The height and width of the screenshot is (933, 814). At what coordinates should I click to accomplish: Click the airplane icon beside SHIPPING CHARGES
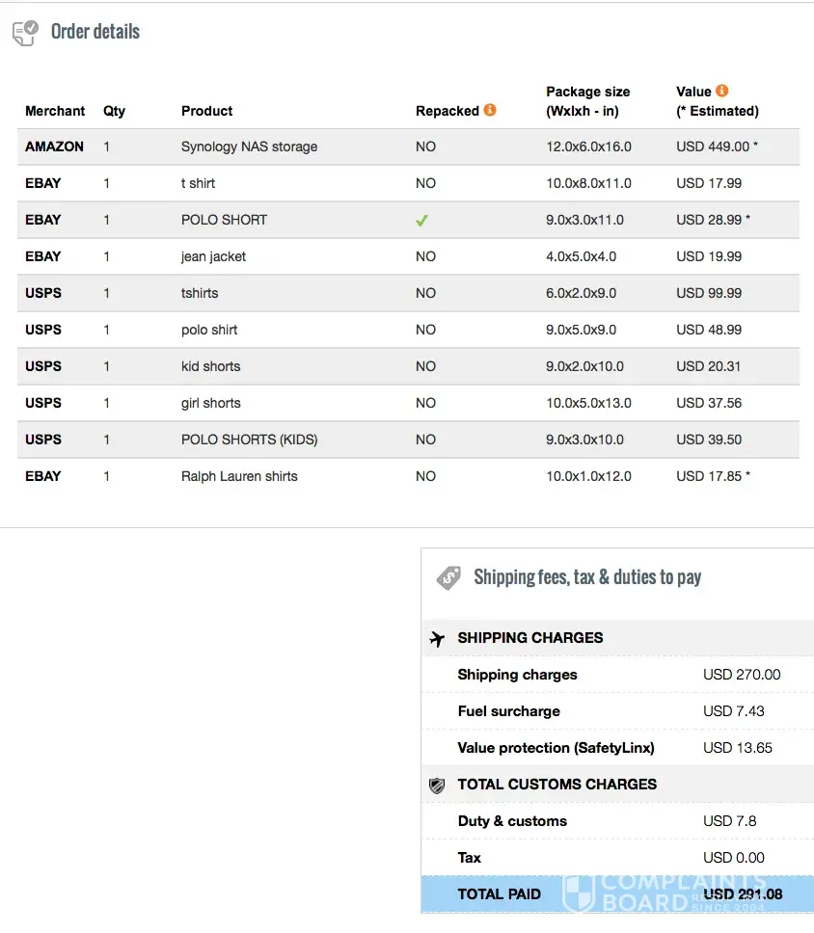point(437,638)
